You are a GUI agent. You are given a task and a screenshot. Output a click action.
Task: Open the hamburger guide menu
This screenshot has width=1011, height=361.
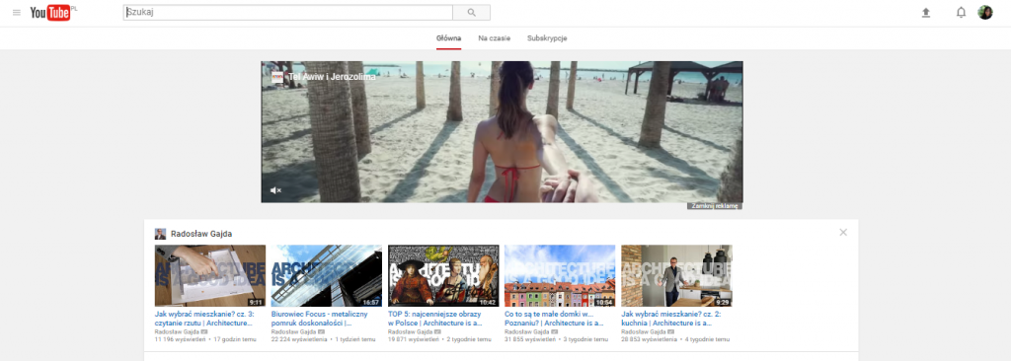click(x=17, y=13)
